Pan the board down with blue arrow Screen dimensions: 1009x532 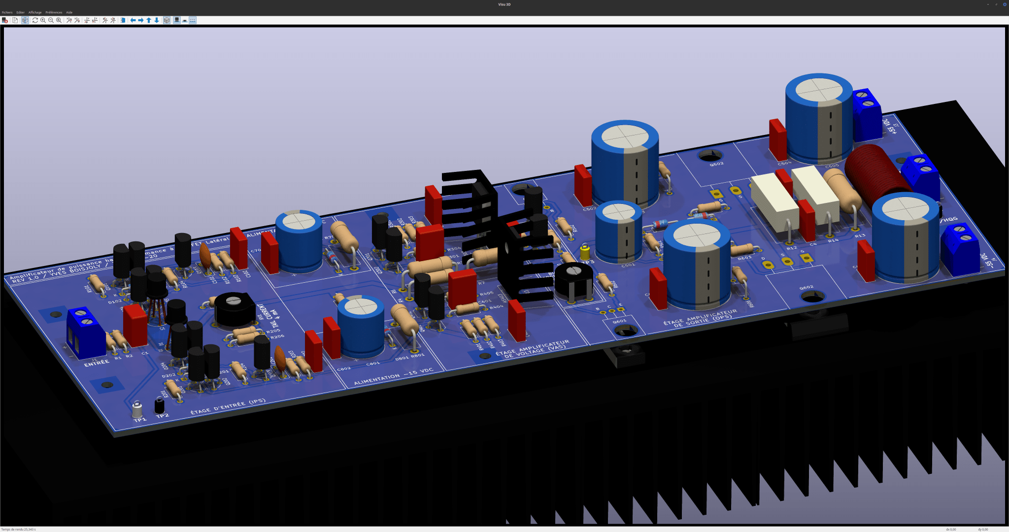point(157,20)
